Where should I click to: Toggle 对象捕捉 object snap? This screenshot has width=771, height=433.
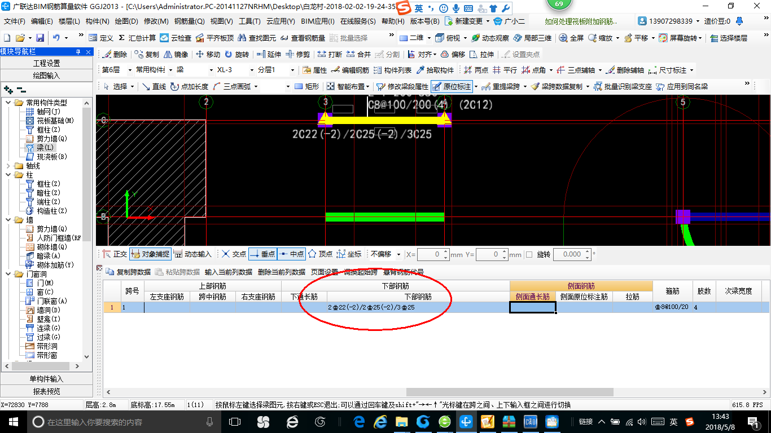pos(150,254)
